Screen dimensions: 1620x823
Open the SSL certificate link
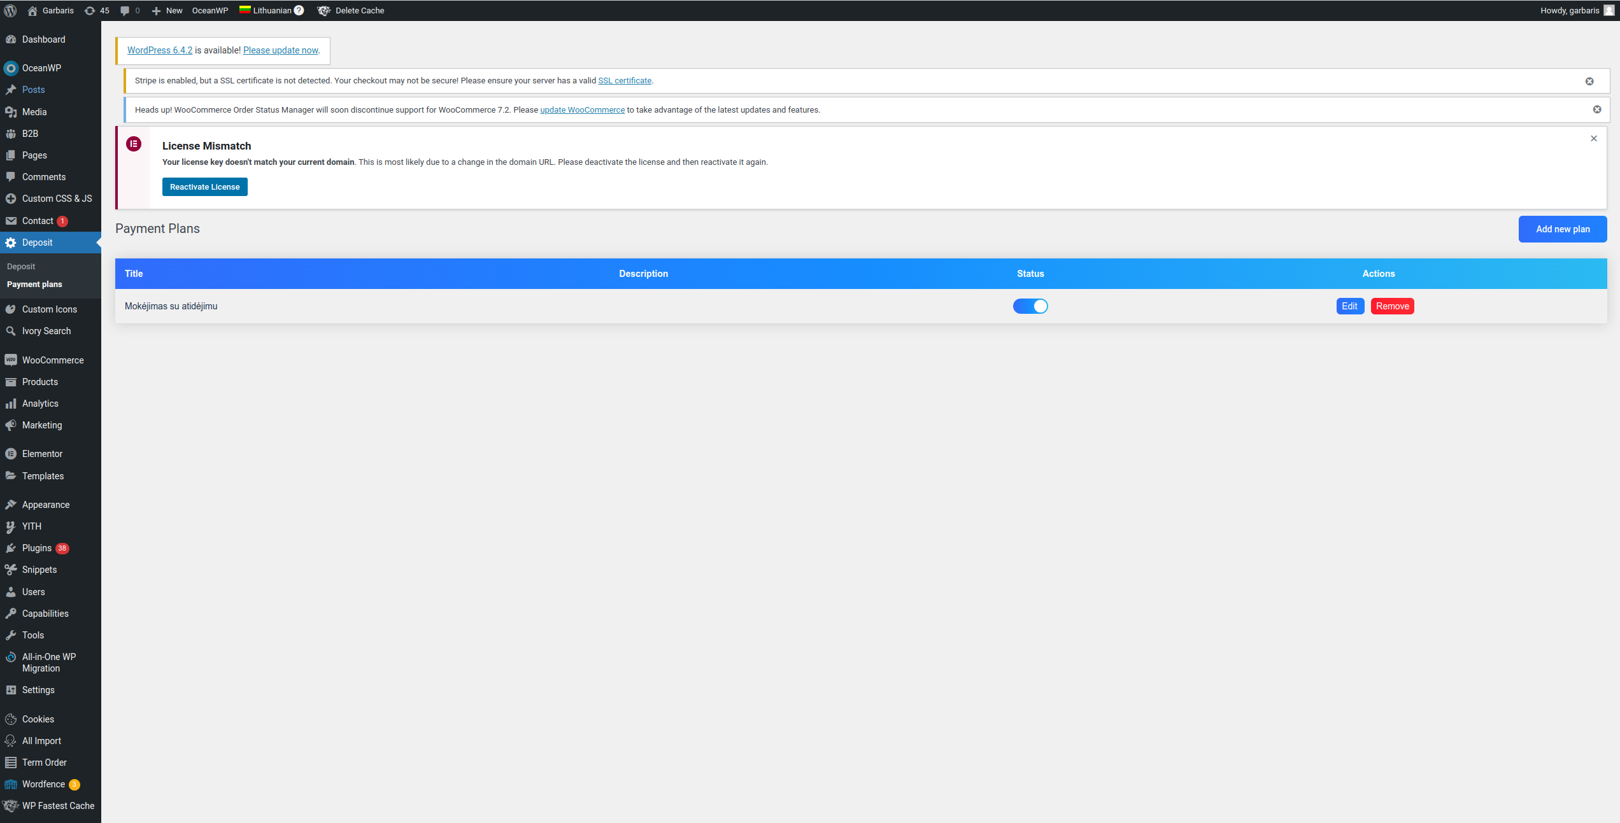[x=625, y=81]
